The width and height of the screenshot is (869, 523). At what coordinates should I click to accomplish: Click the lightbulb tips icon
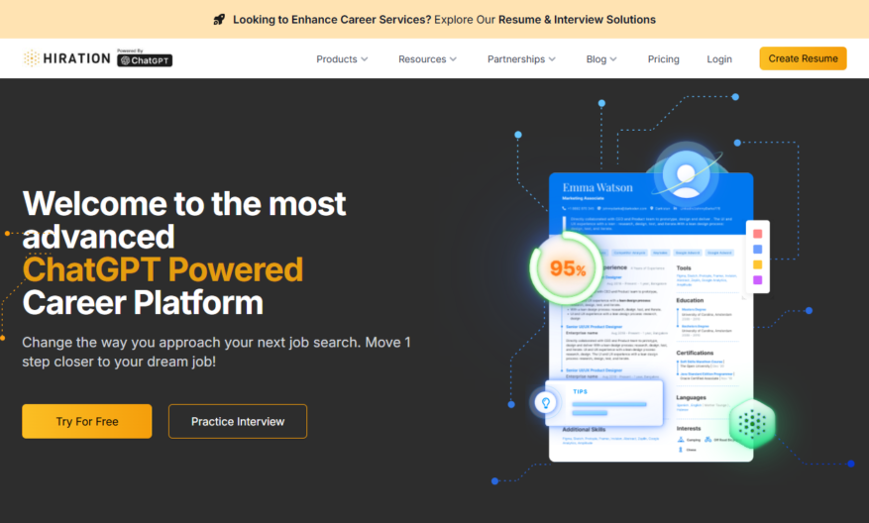pyautogui.click(x=546, y=403)
